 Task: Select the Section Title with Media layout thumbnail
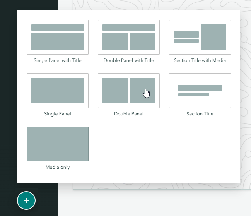pos(200,37)
